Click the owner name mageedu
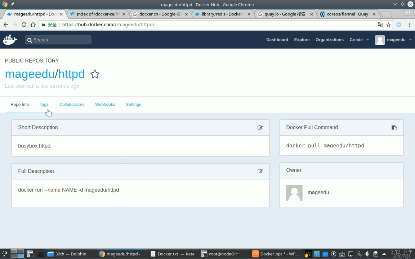415x259 pixels. [318, 192]
